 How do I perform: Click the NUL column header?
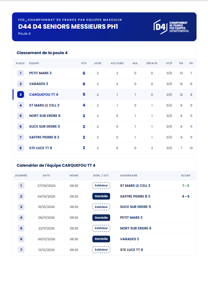pos(135,63)
